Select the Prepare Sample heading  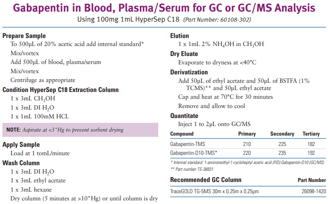point(24,36)
